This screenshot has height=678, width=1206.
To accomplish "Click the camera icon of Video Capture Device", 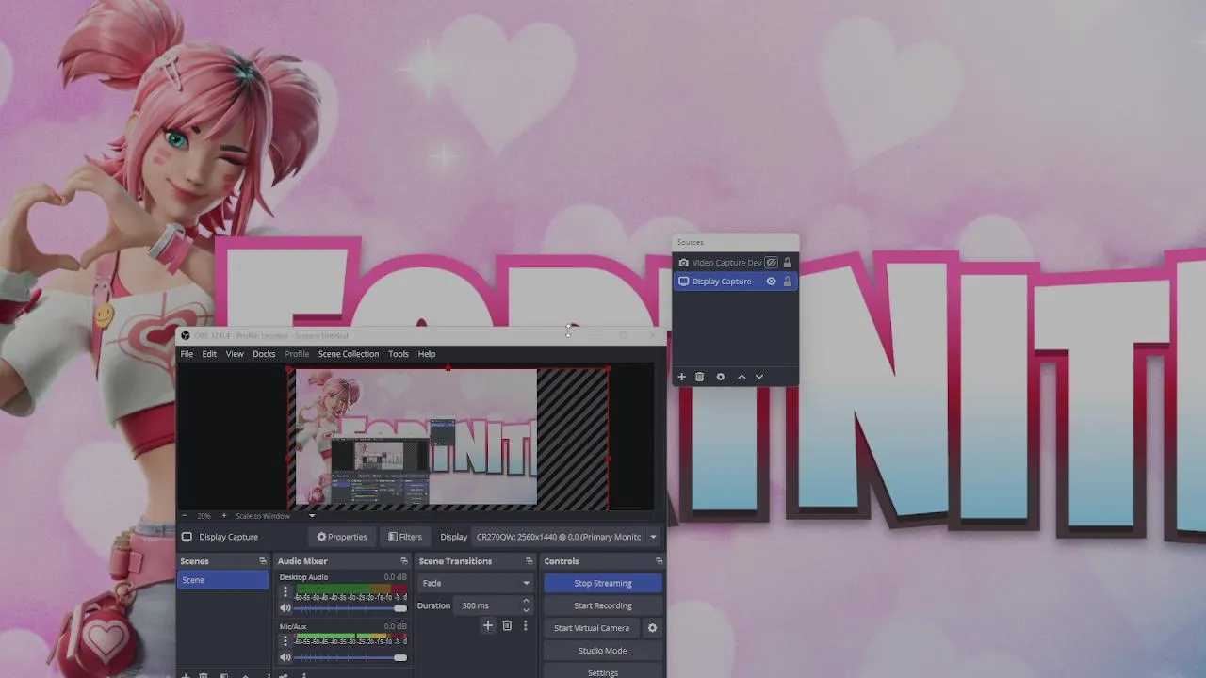I will pos(684,263).
